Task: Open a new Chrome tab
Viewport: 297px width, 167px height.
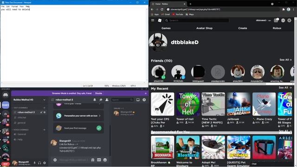Action: pyautogui.click(x=190, y=4)
